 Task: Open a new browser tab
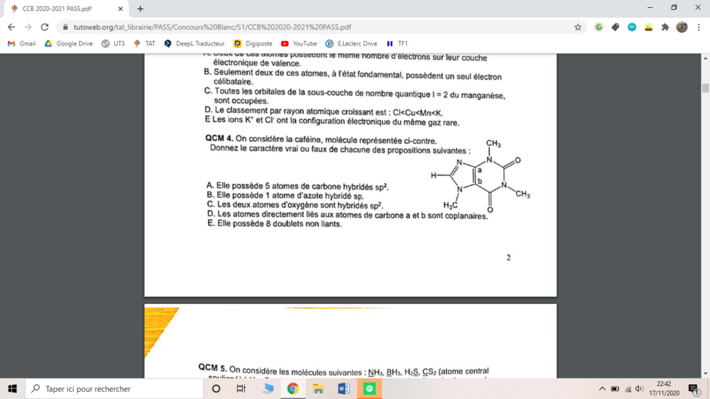click(140, 9)
